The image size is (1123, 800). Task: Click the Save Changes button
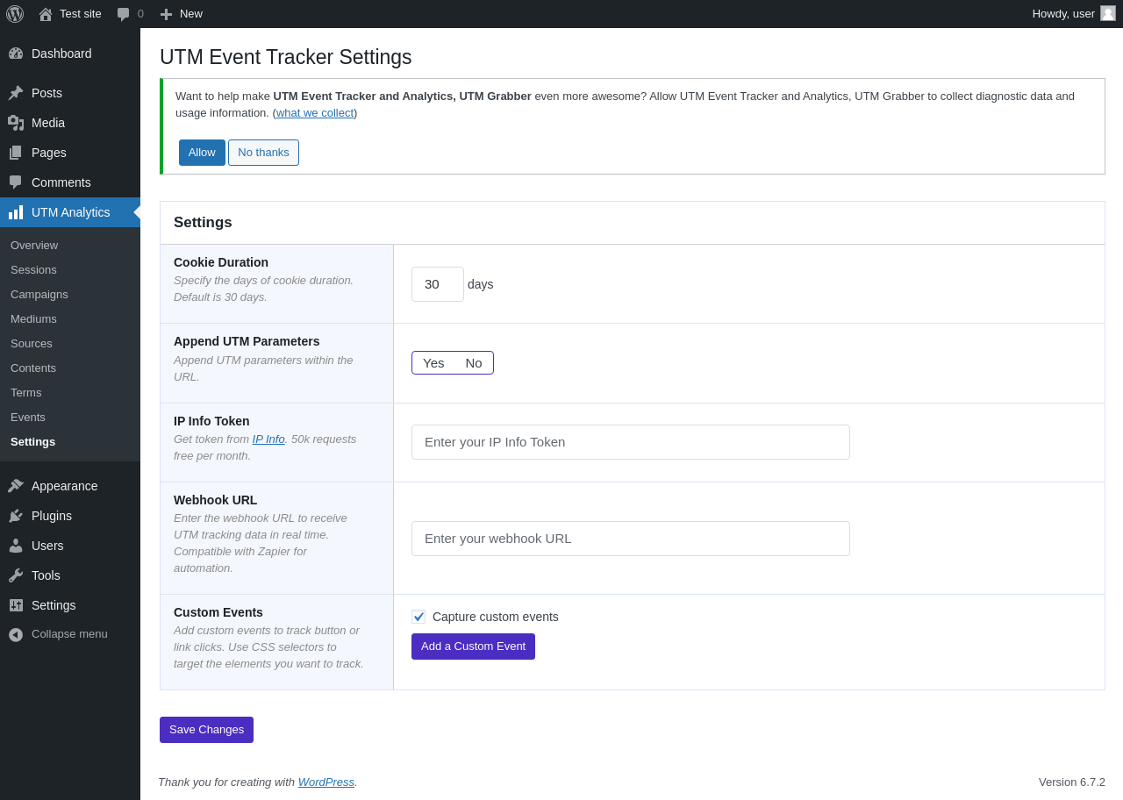click(x=206, y=730)
